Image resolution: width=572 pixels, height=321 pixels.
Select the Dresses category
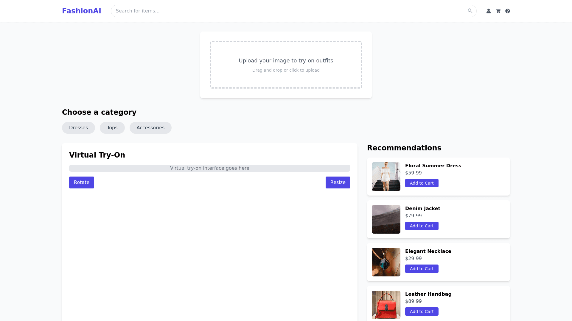click(78, 128)
